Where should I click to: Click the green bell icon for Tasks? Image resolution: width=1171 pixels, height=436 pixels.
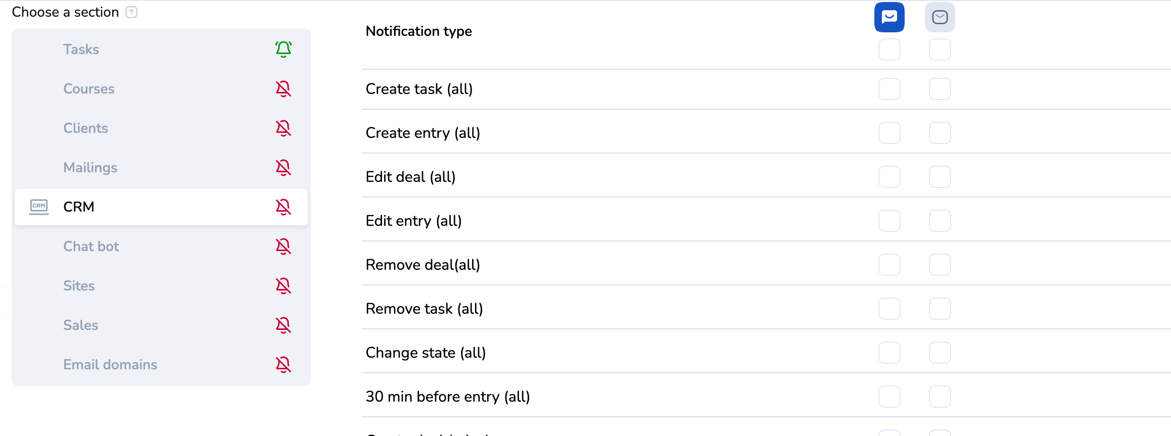[284, 49]
